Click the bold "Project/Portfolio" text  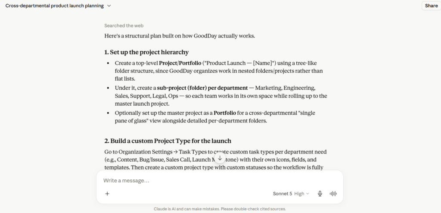click(180, 63)
